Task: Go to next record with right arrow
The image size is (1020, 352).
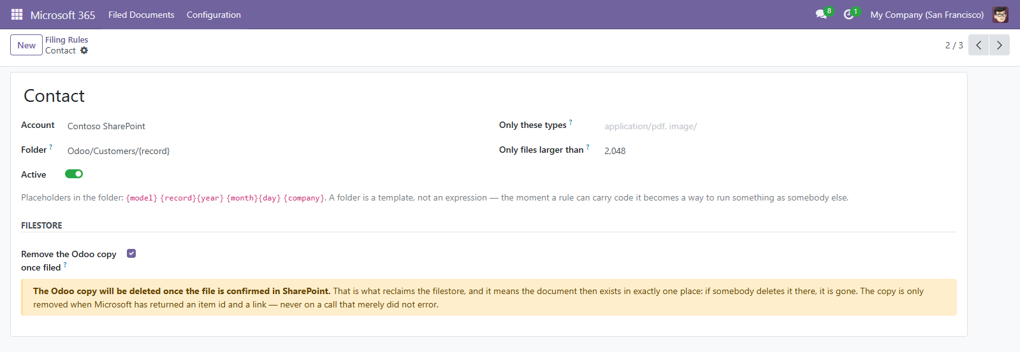Action: point(1000,45)
